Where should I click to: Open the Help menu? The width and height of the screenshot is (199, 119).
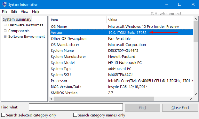36,12
